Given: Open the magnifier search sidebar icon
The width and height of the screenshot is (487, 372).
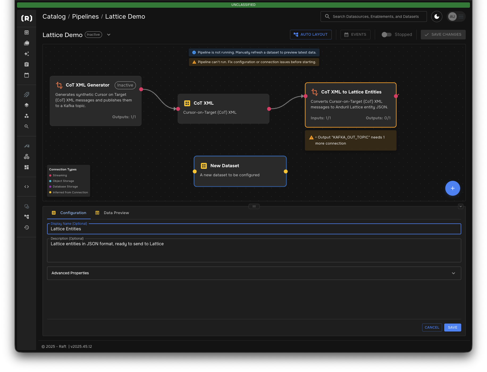Looking at the screenshot, I should 27,126.
